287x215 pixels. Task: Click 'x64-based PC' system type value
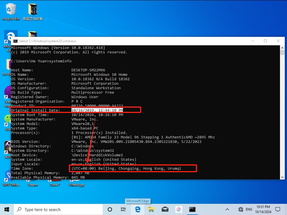pyautogui.click(x=85, y=128)
